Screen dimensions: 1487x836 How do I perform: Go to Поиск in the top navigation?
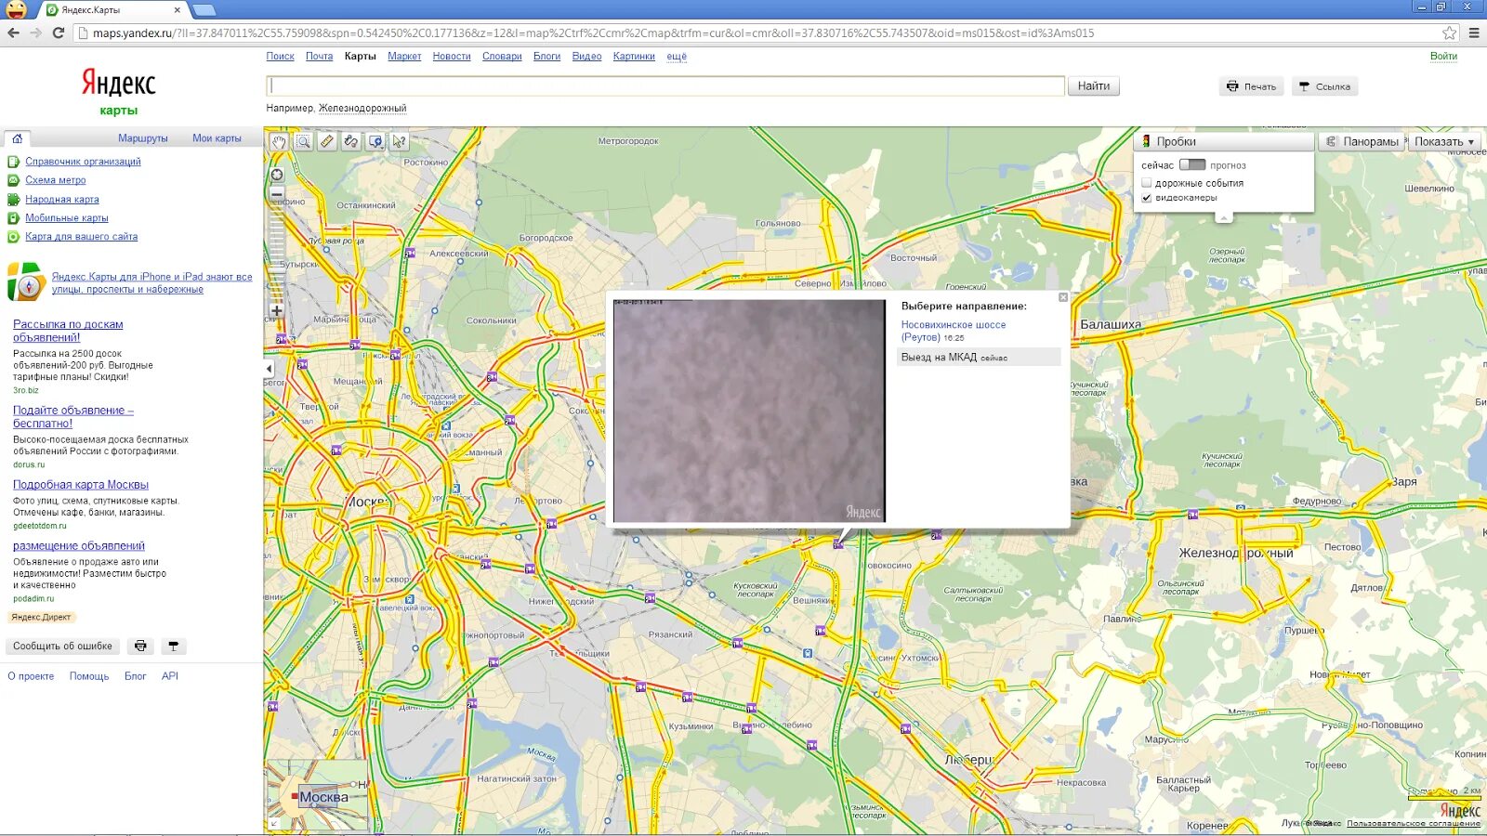[x=280, y=57]
